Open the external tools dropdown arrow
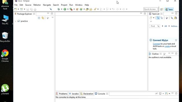The height and width of the screenshot is (102, 182). pos(74,9)
